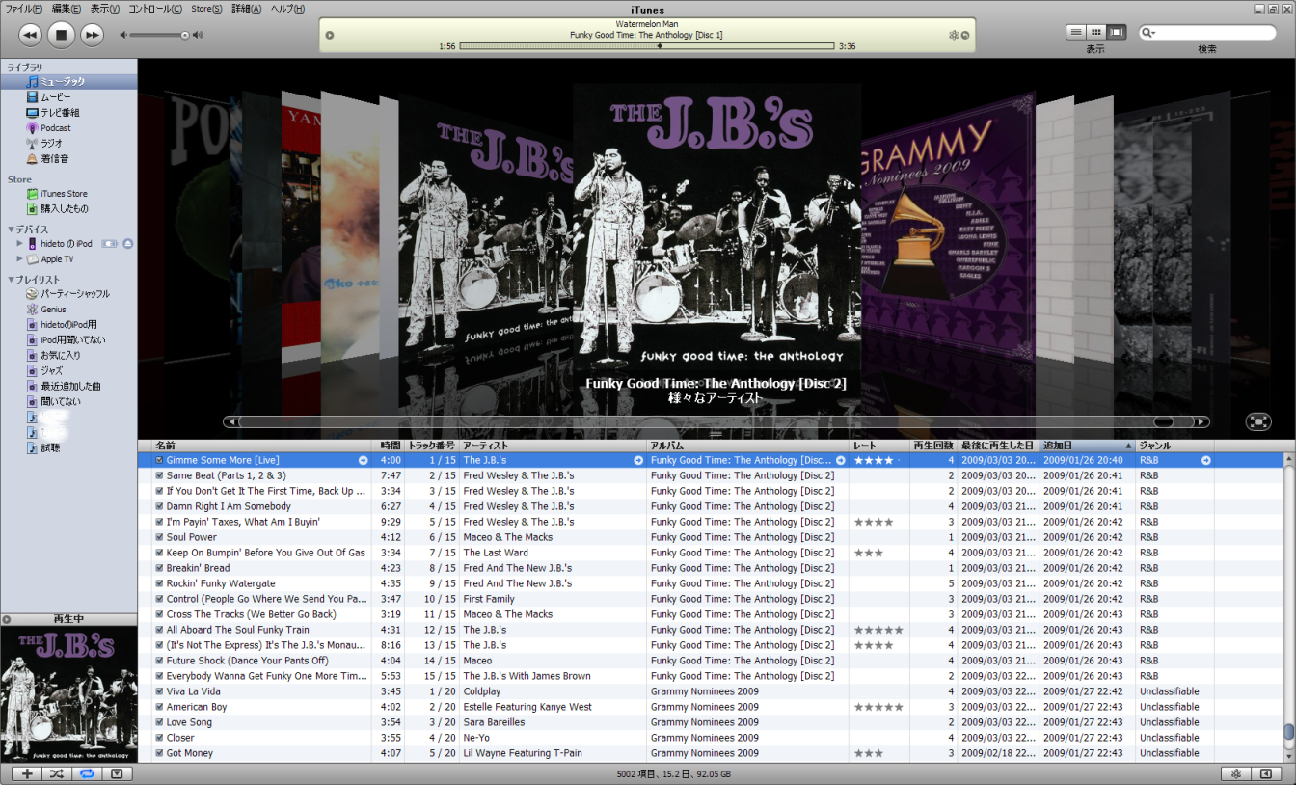Click the ジャンル genre column header
The height and width of the screenshot is (785, 1296).
[1174, 446]
